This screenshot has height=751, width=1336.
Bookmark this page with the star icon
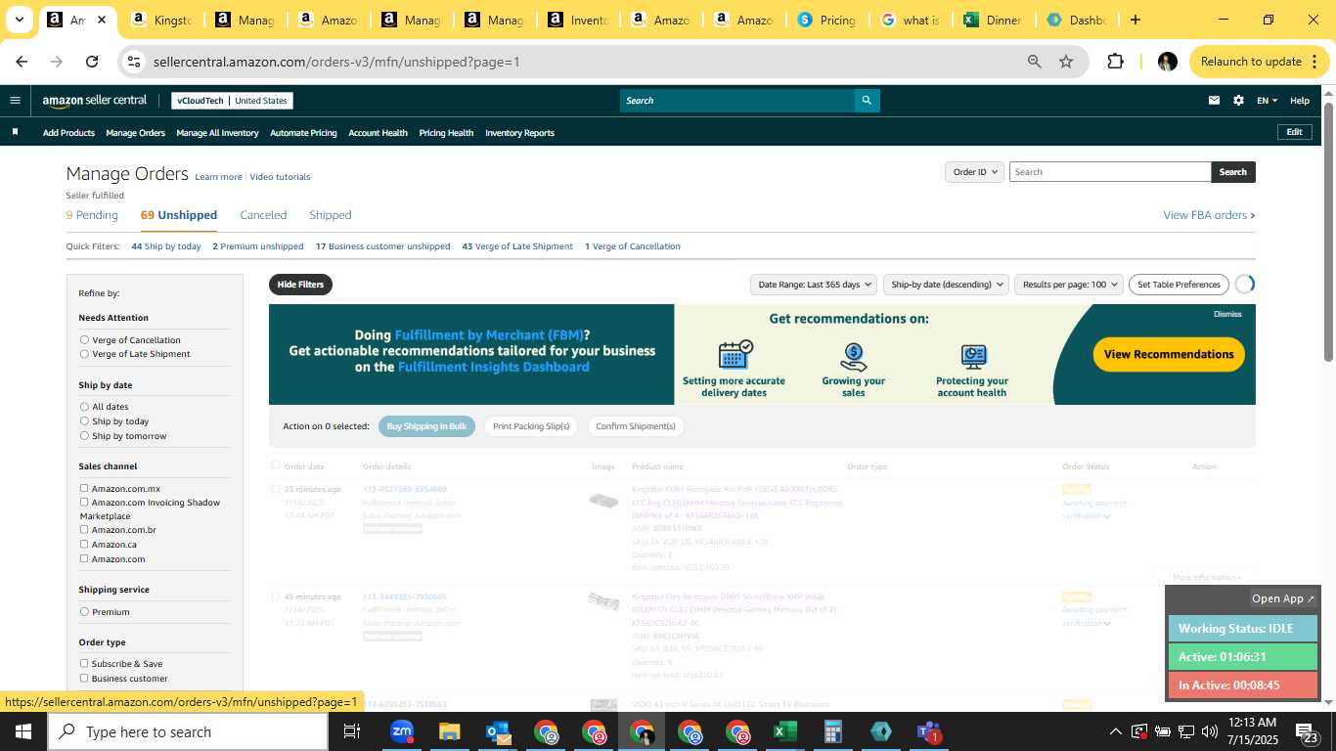[1066, 62]
